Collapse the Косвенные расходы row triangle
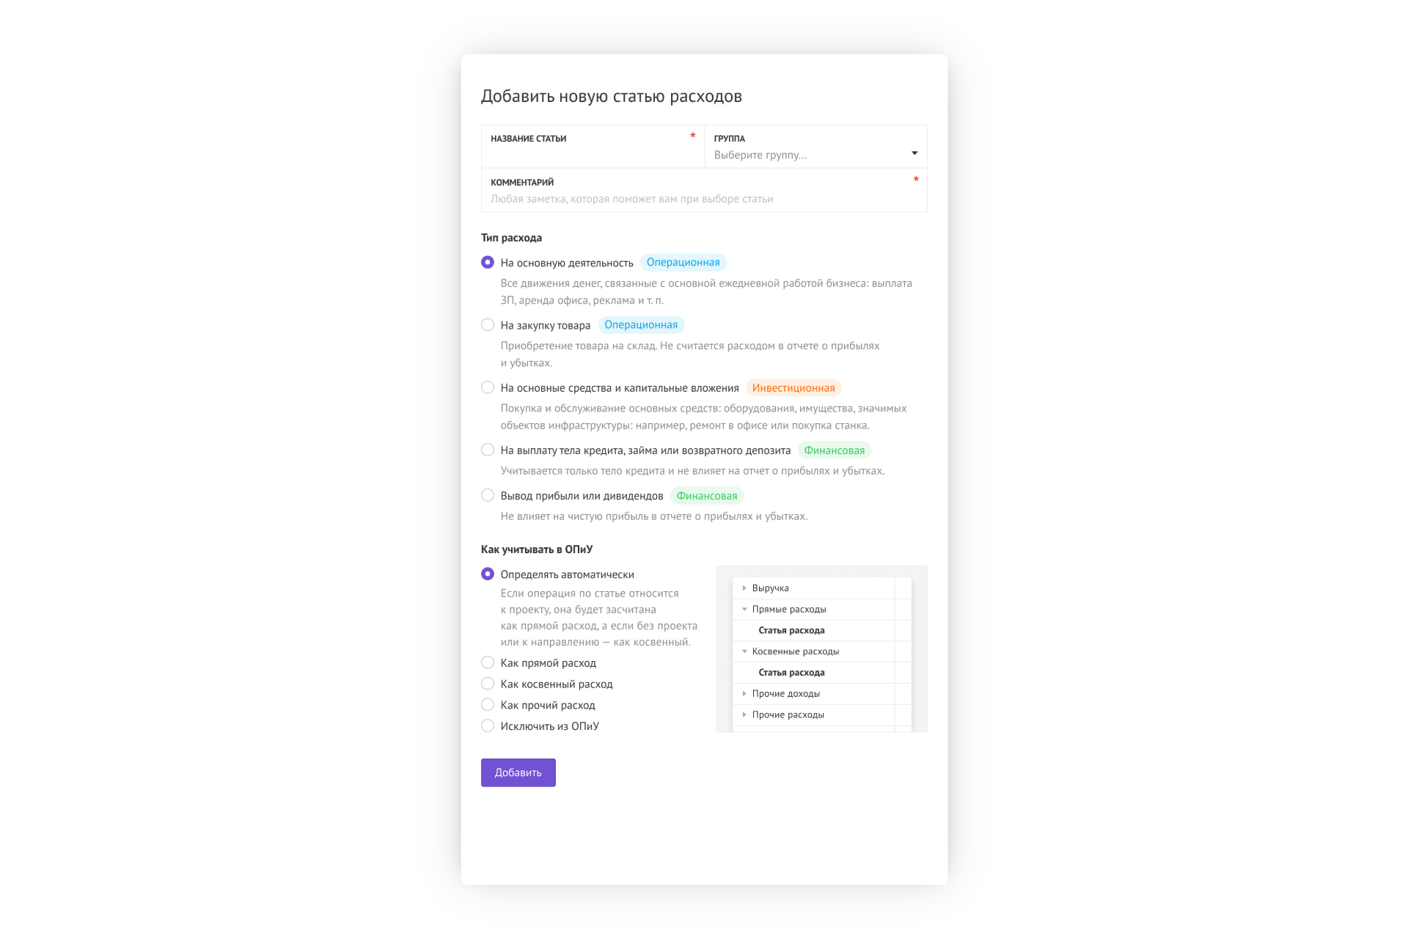 click(744, 651)
